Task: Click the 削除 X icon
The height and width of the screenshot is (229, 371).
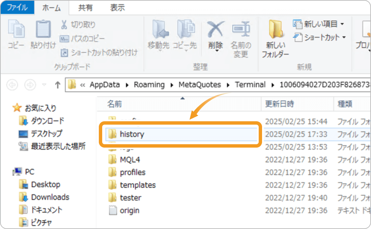Action: pyautogui.click(x=216, y=29)
